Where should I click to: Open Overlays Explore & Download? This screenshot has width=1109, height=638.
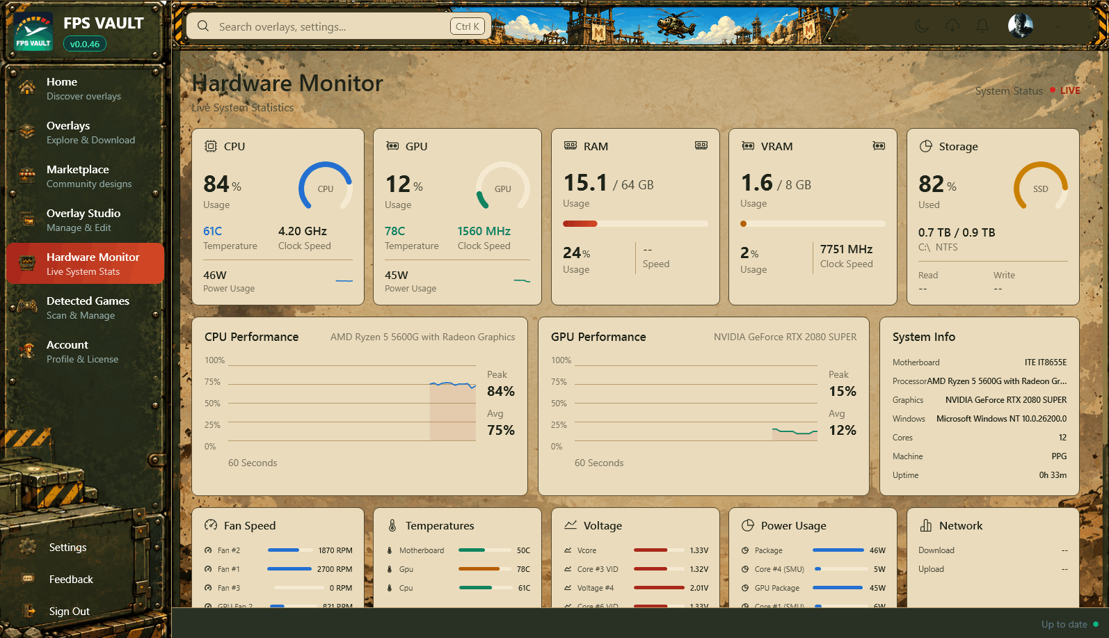[85, 132]
